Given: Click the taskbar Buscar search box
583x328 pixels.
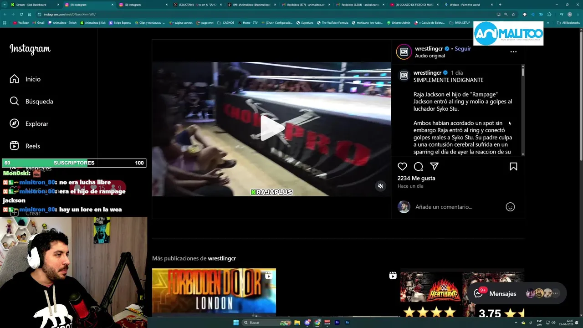Looking at the screenshot, I should click(x=266, y=323).
